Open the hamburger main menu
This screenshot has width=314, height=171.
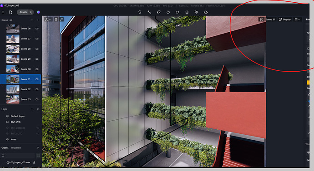point(3,12)
